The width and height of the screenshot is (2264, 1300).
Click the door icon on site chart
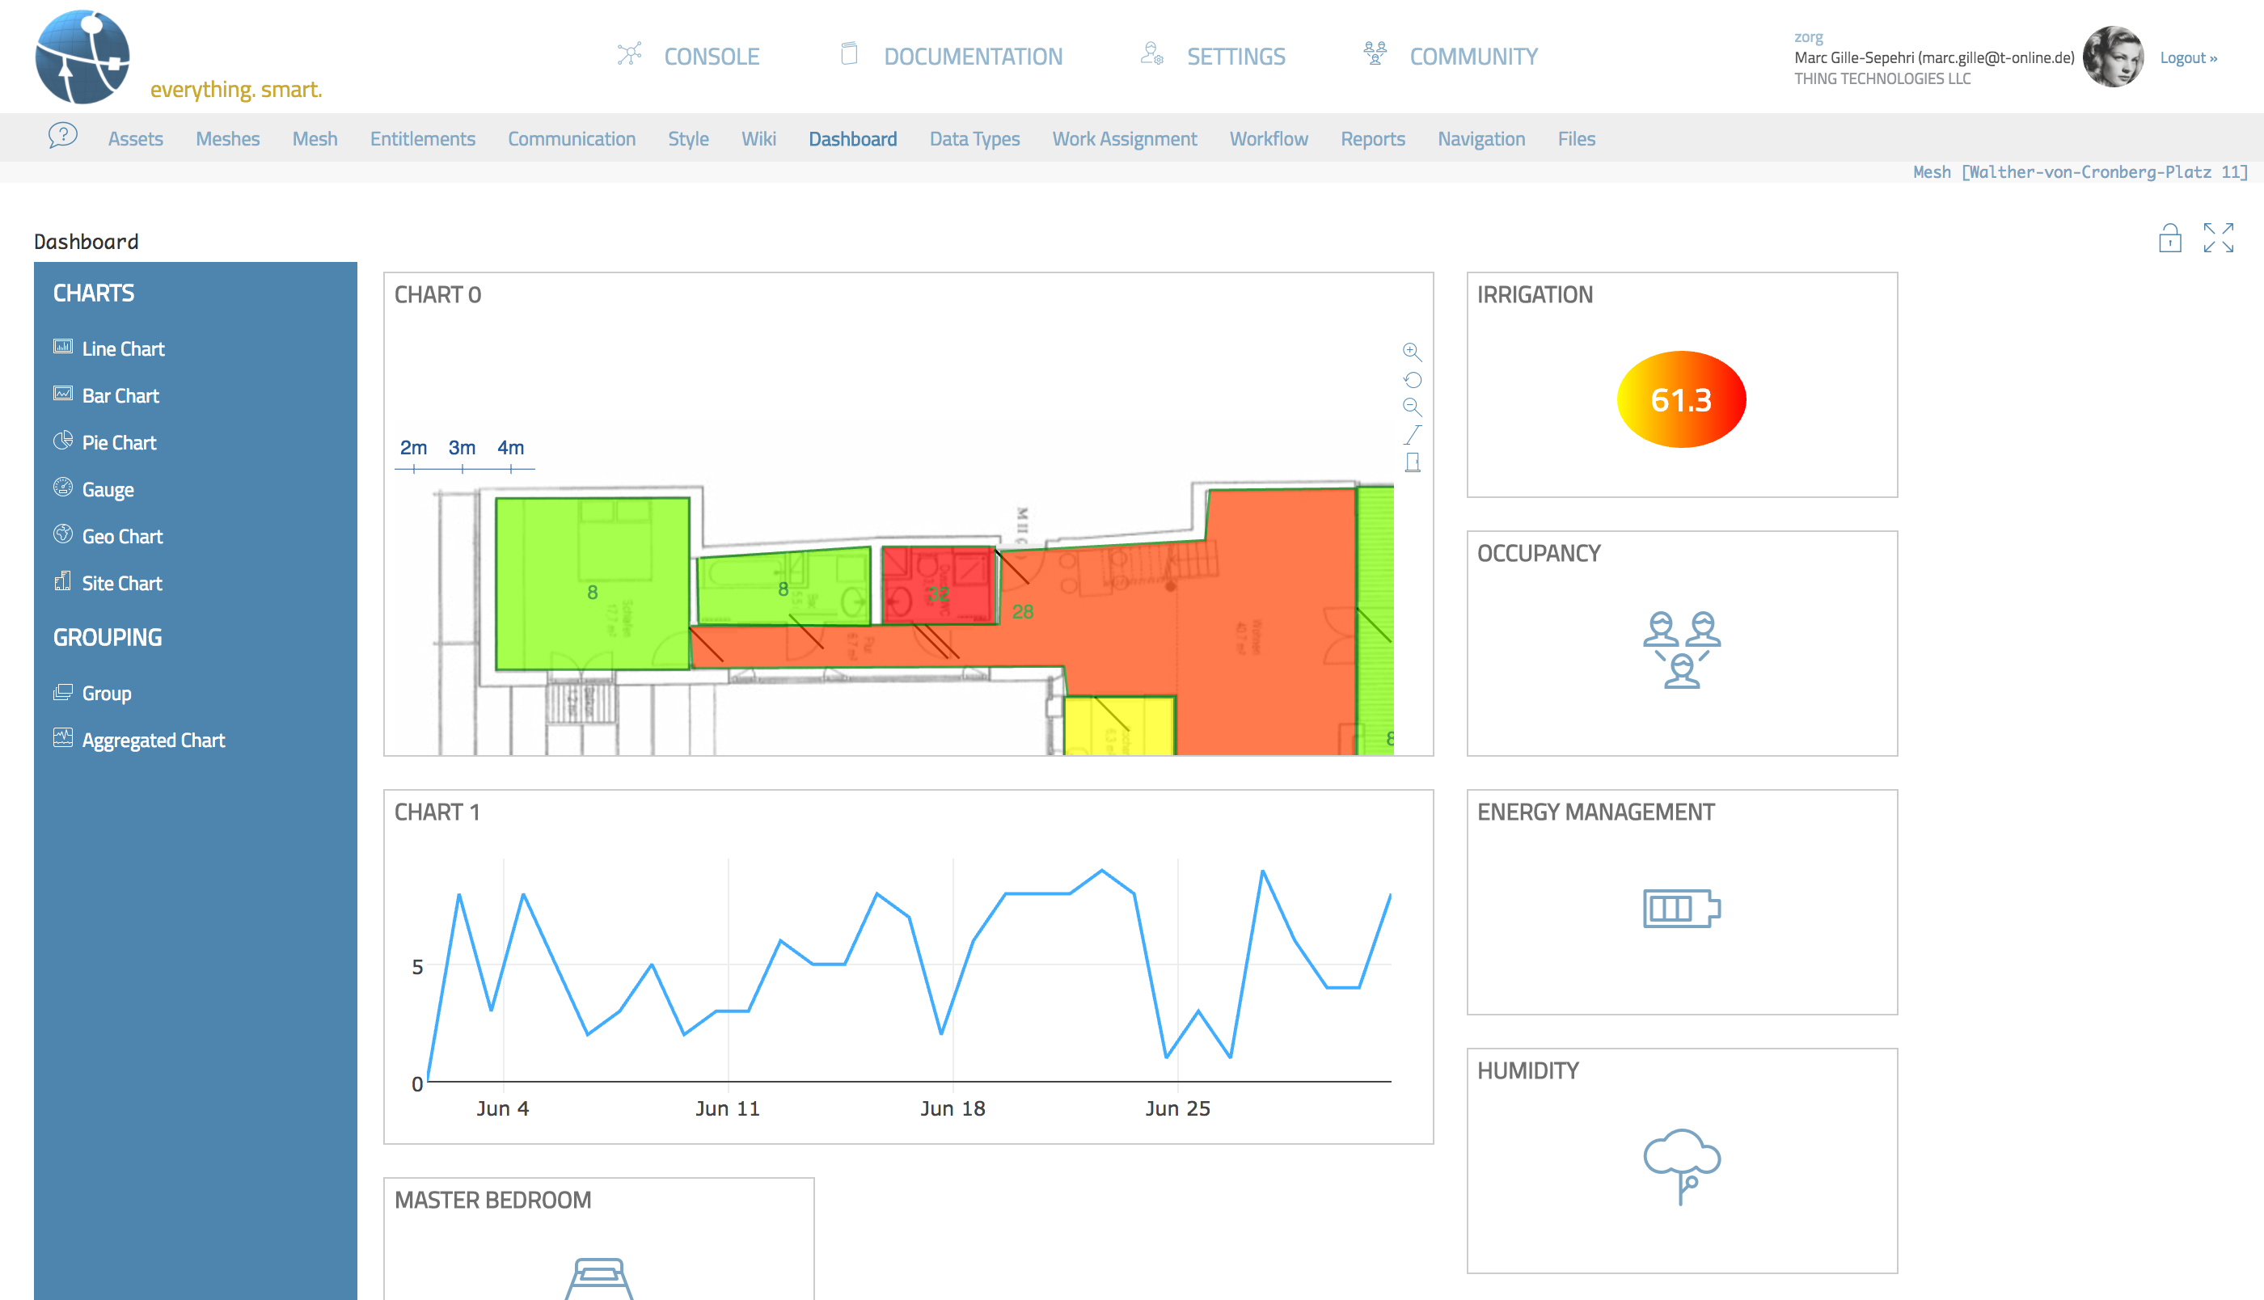(x=1413, y=462)
